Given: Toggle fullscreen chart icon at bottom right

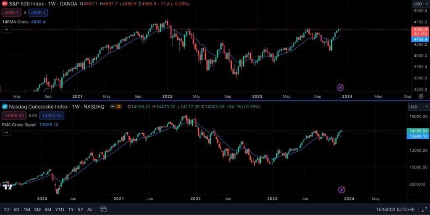Looking at the screenshot, I should click(424, 210).
